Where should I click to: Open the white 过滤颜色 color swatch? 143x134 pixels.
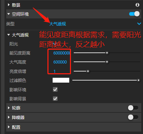pyautogui.click(x=61, y=80)
